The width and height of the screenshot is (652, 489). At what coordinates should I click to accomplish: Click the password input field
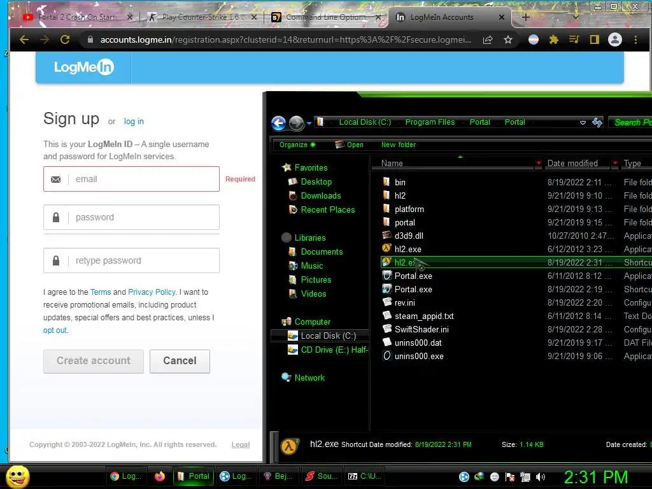131,217
